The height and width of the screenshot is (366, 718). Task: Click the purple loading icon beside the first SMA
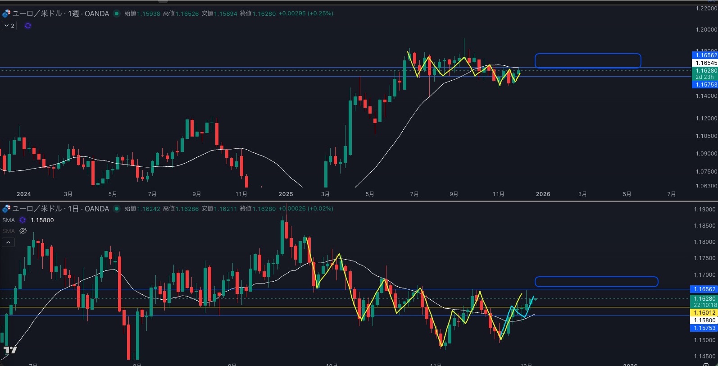23,220
